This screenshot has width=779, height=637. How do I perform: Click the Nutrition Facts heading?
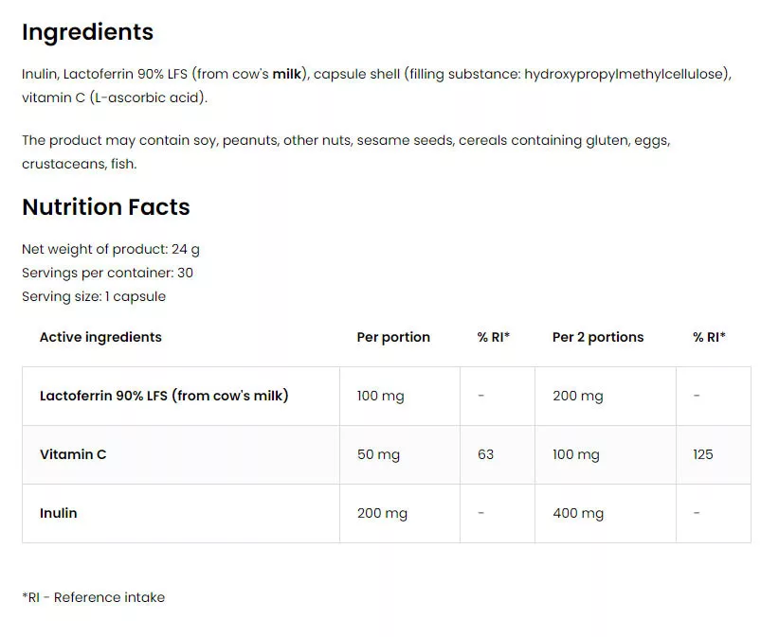105,207
